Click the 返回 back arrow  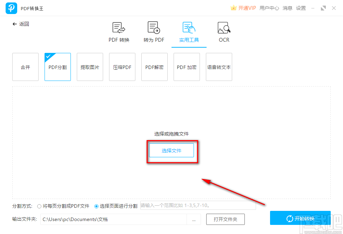coord(20,24)
